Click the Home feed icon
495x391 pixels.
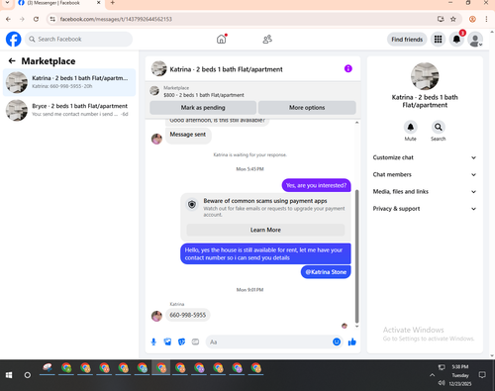pos(222,40)
